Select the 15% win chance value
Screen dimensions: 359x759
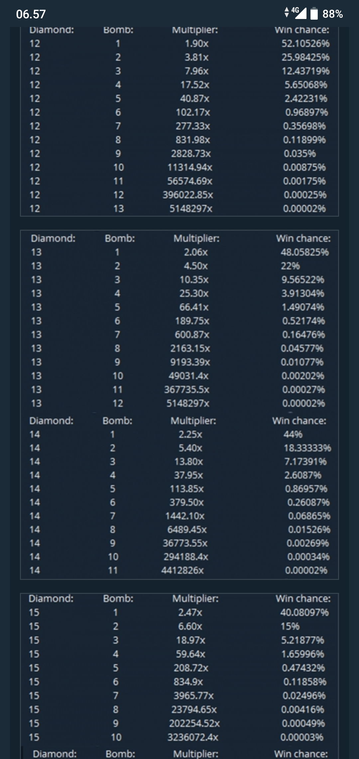pos(290,626)
